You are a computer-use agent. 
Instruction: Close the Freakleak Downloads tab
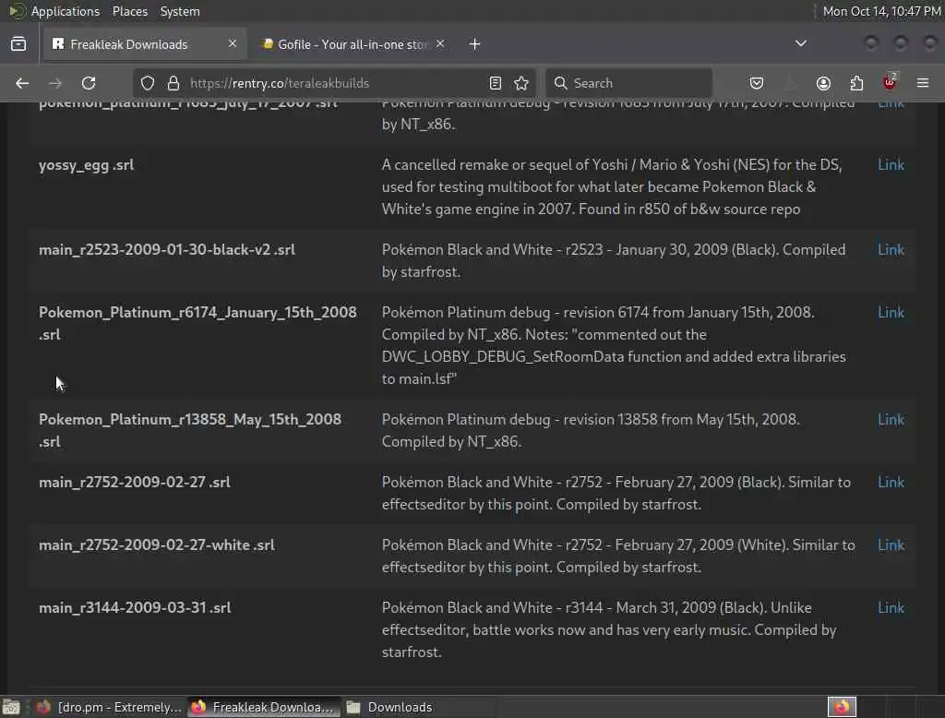[233, 44]
